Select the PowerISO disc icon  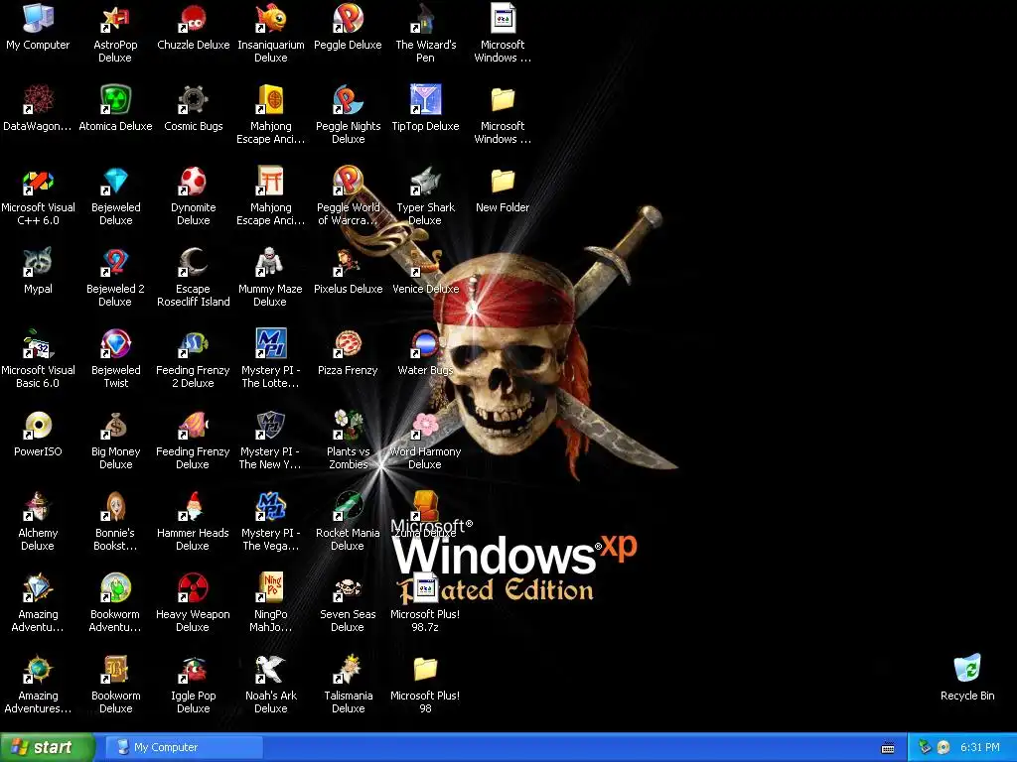pyautogui.click(x=38, y=426)
